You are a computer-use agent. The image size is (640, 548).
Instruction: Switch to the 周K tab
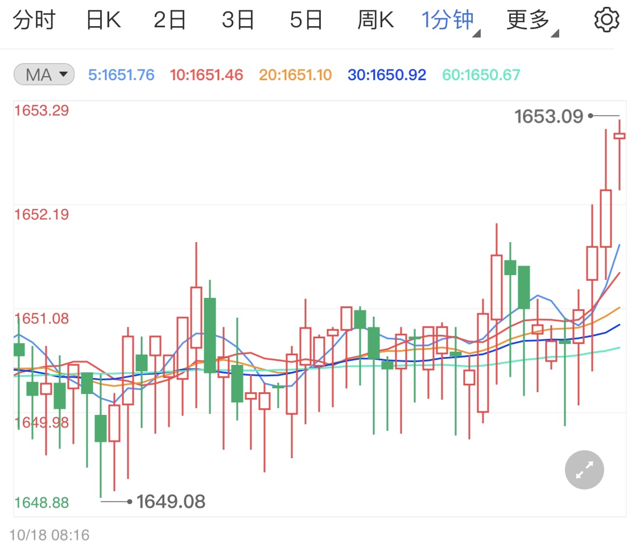[375, 19]
